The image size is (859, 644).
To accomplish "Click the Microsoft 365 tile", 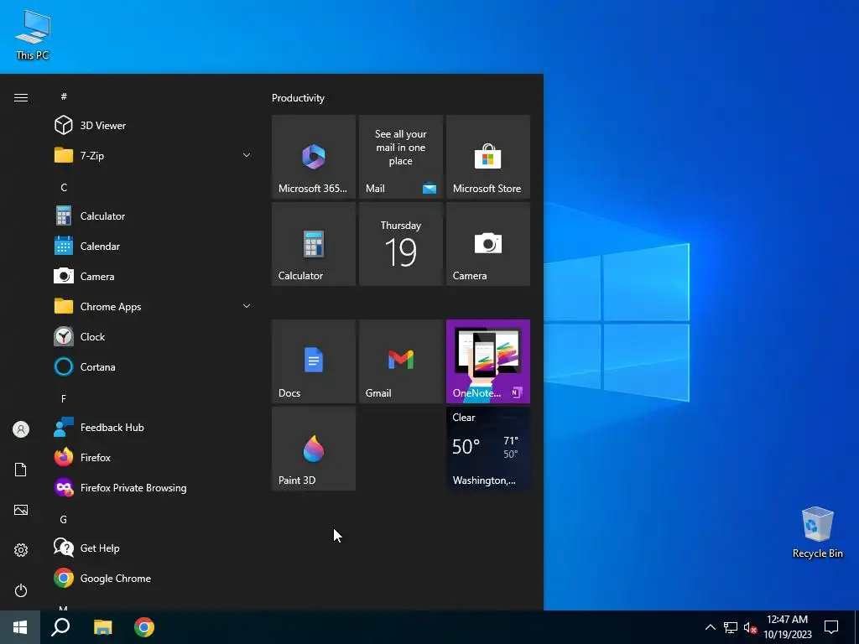I will [314, 157].
